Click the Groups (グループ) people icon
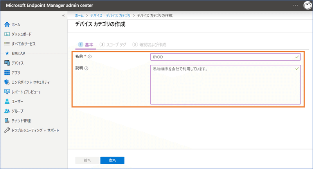This screenshot has width=313, height=169. click(7, 111)
